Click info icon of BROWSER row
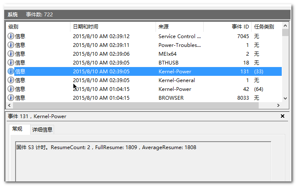296x186 pixels. pos(11,98)
